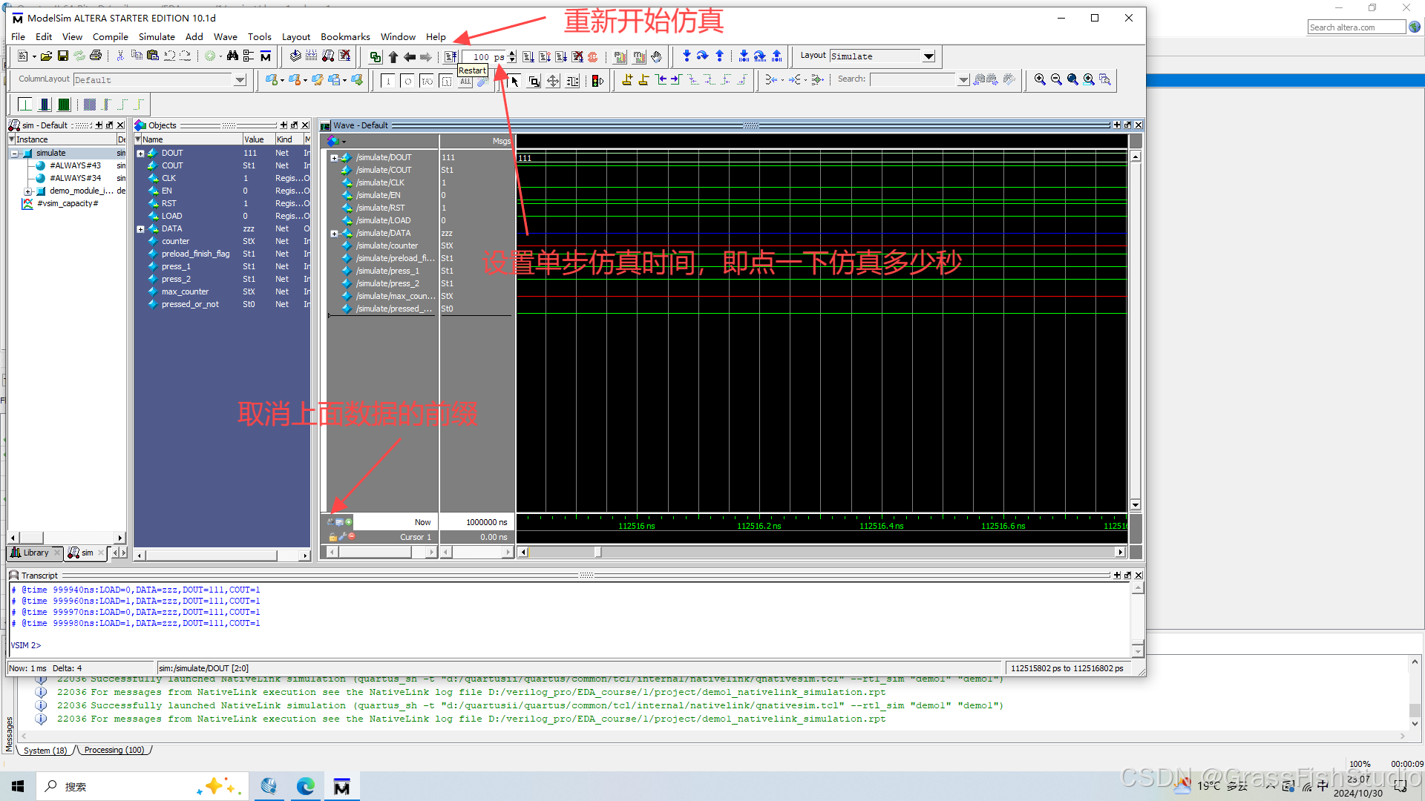Click the Run icon to advance simulation
The width and height of the screenshot is (1425, 801).
point(528,56)
